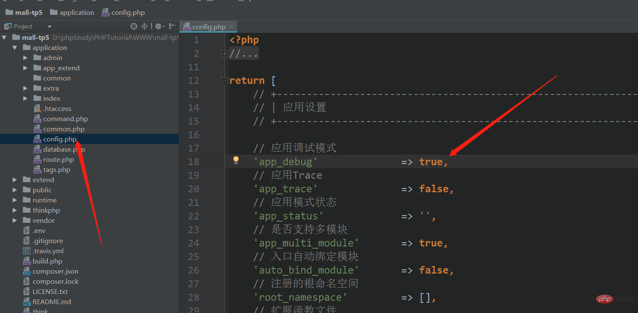Click the Scroll from Source crosshair icon
The width and height of the screenshot is (638, 313).
[134, 26]
